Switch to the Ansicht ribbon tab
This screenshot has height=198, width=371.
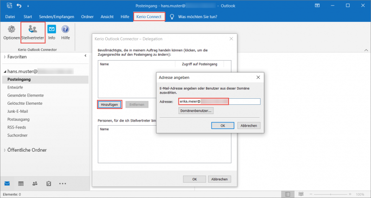coord(107,17)
